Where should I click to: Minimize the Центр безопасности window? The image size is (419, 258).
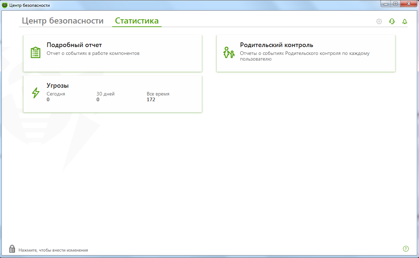click(386, 4)
